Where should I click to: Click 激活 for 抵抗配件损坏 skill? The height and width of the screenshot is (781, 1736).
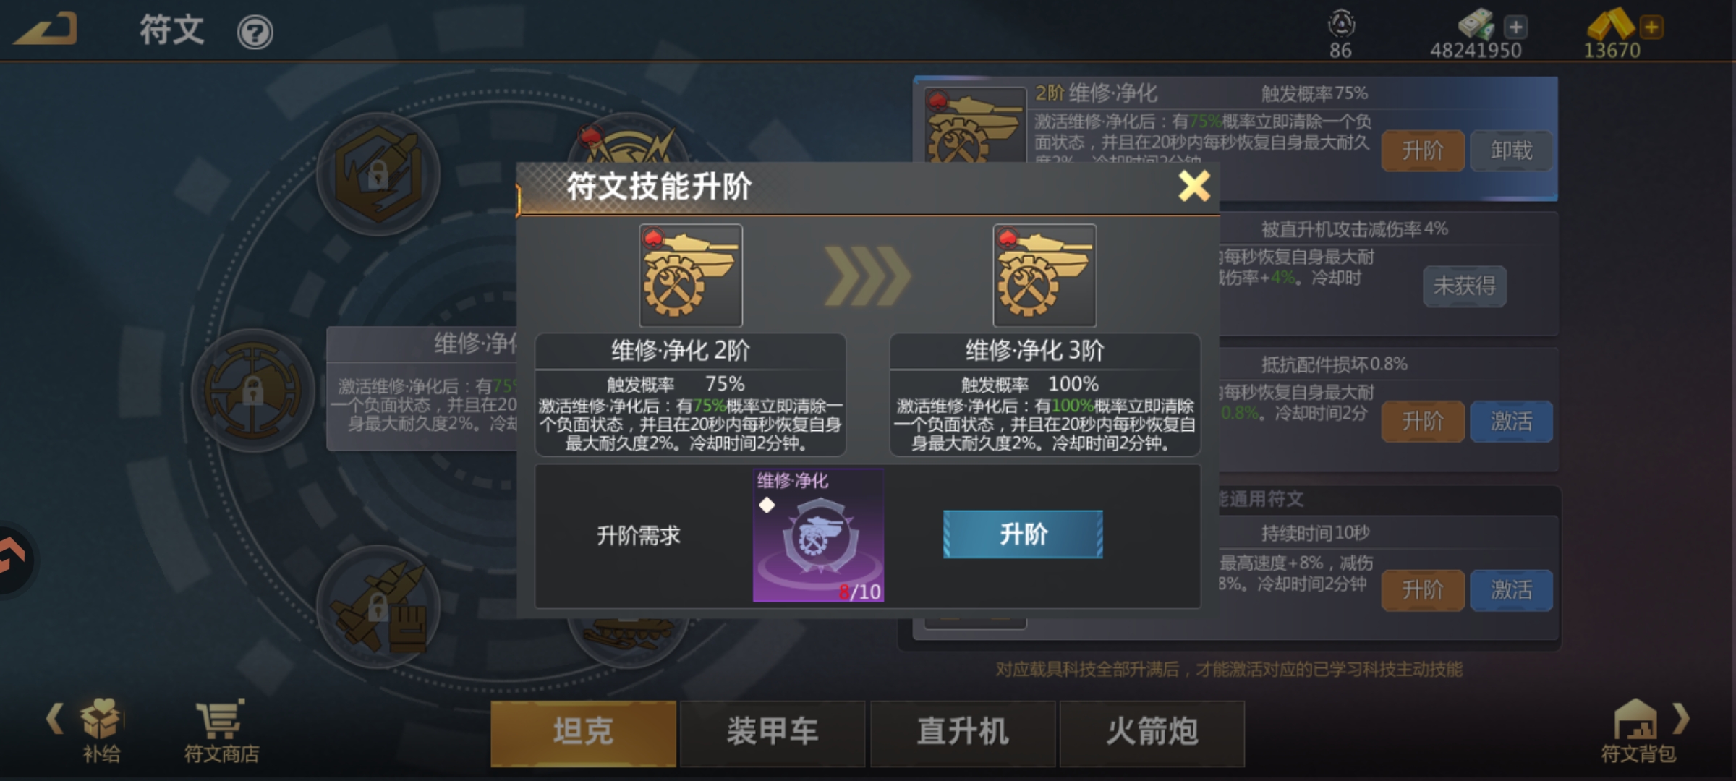[1511, 421]
